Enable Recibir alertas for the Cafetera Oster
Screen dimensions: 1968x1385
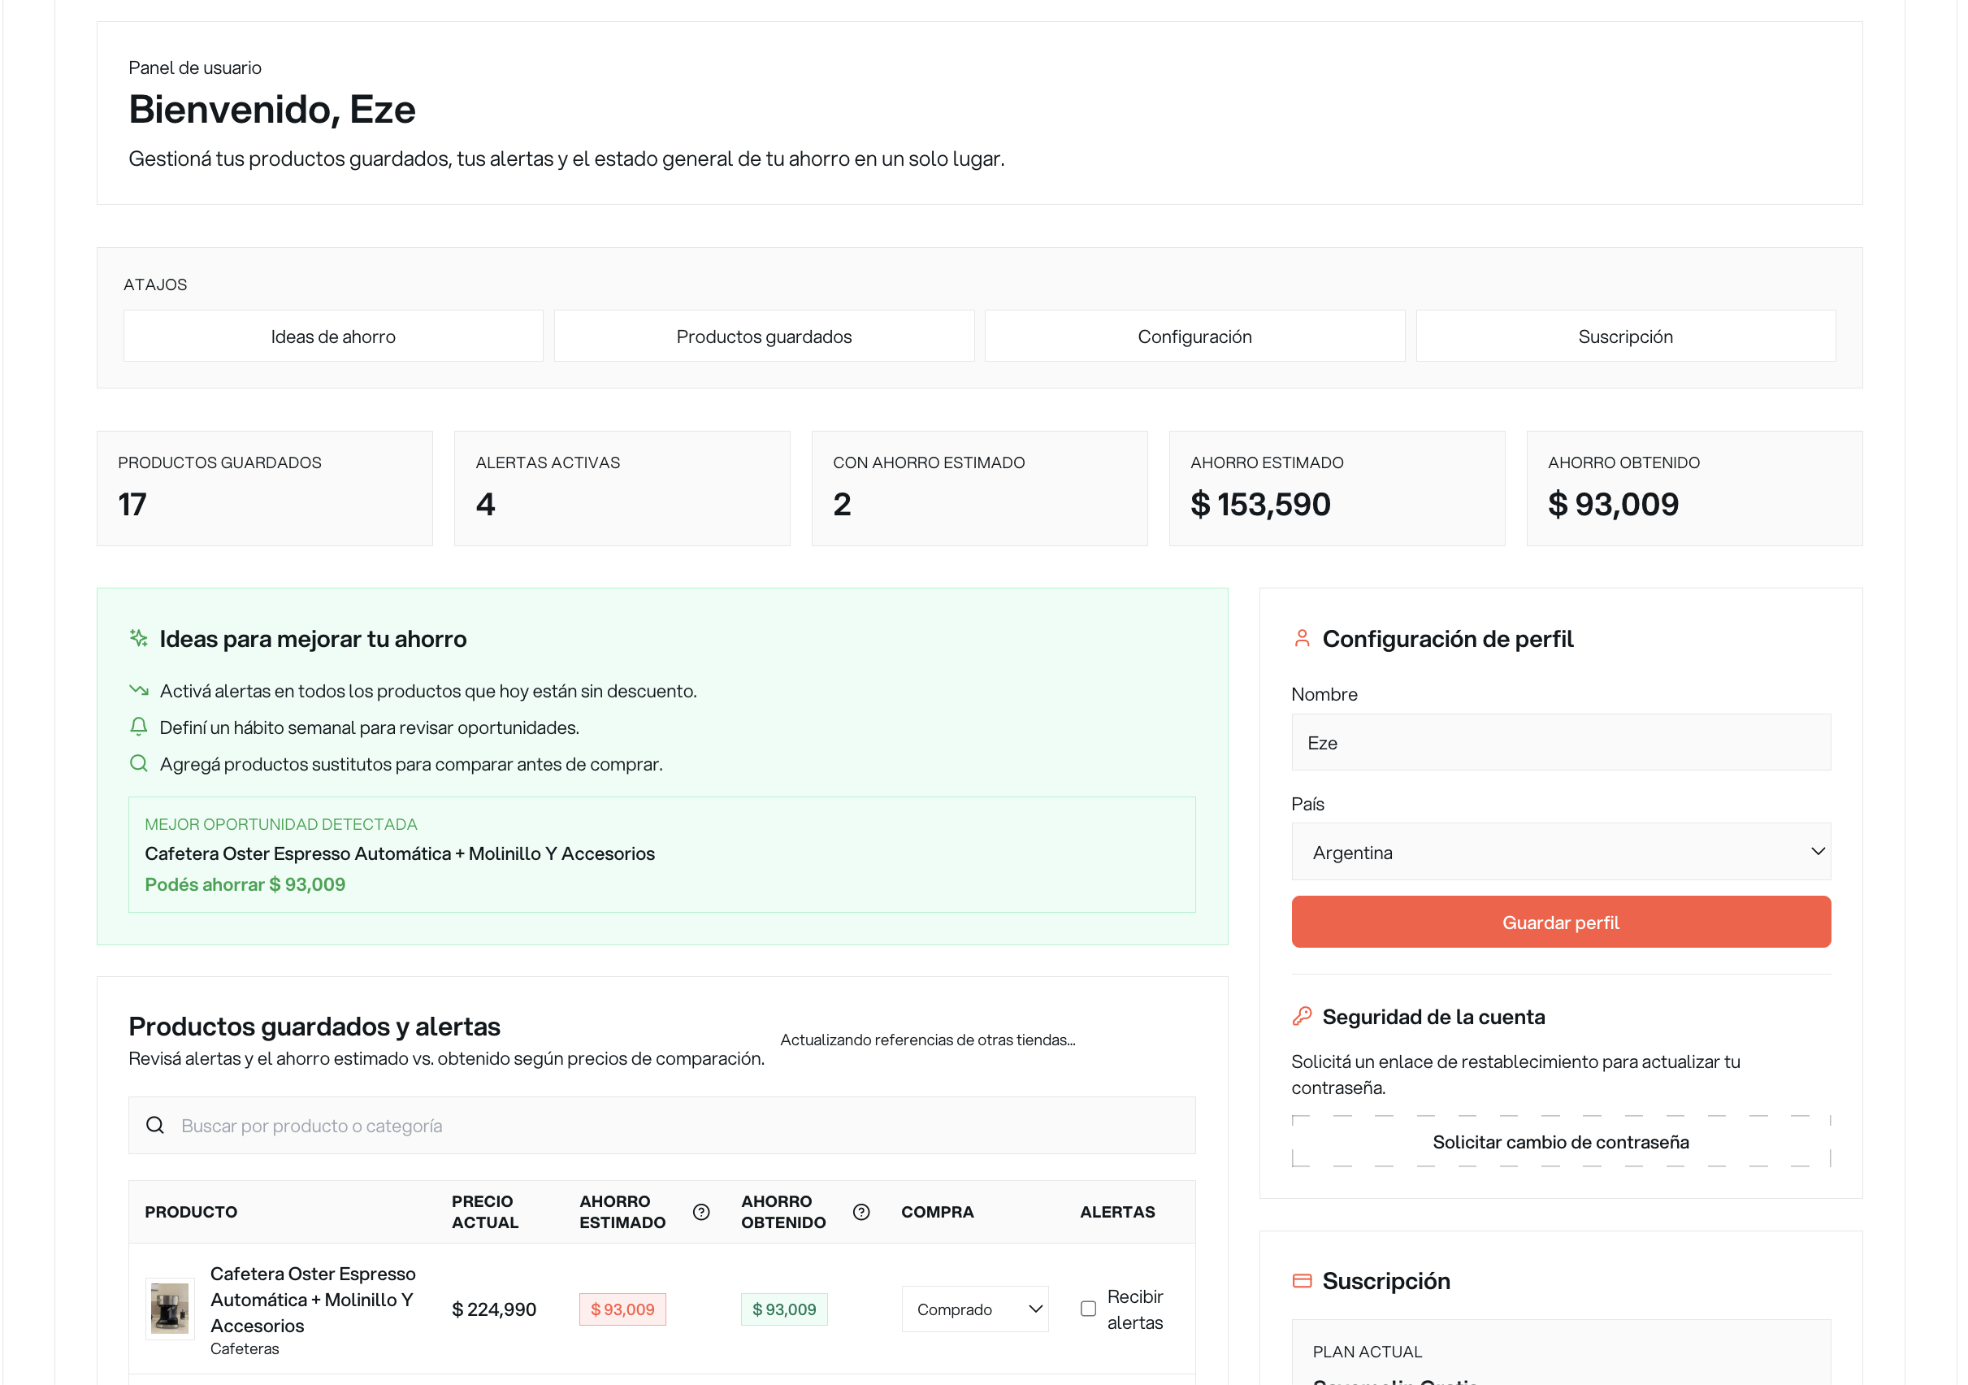1088,1309
